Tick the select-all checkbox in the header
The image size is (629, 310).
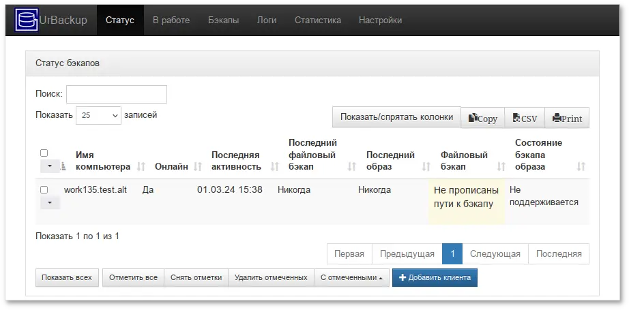pos(44,153)
